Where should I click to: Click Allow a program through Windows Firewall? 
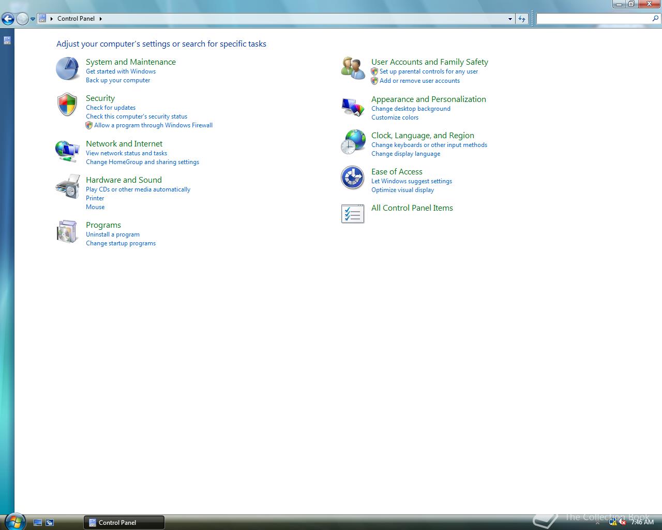(x=153, y=125)
